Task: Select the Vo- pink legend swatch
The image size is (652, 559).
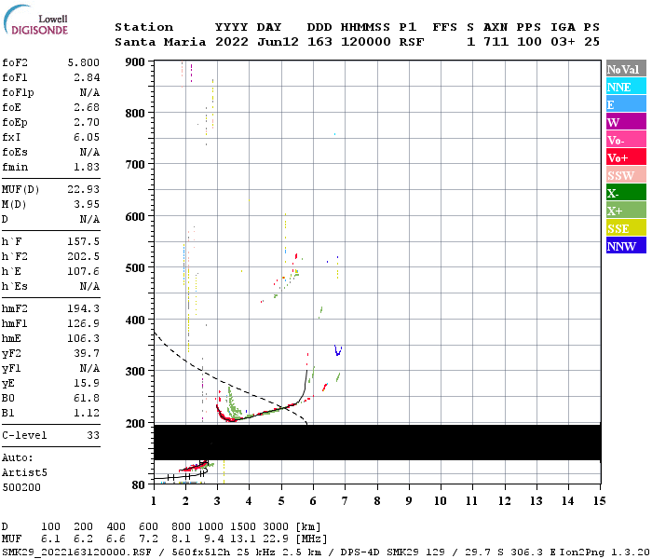Action: 626,140
